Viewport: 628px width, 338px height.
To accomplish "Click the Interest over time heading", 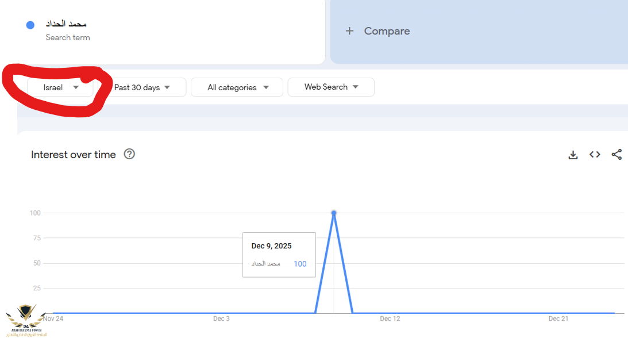I will coord(74,155).
